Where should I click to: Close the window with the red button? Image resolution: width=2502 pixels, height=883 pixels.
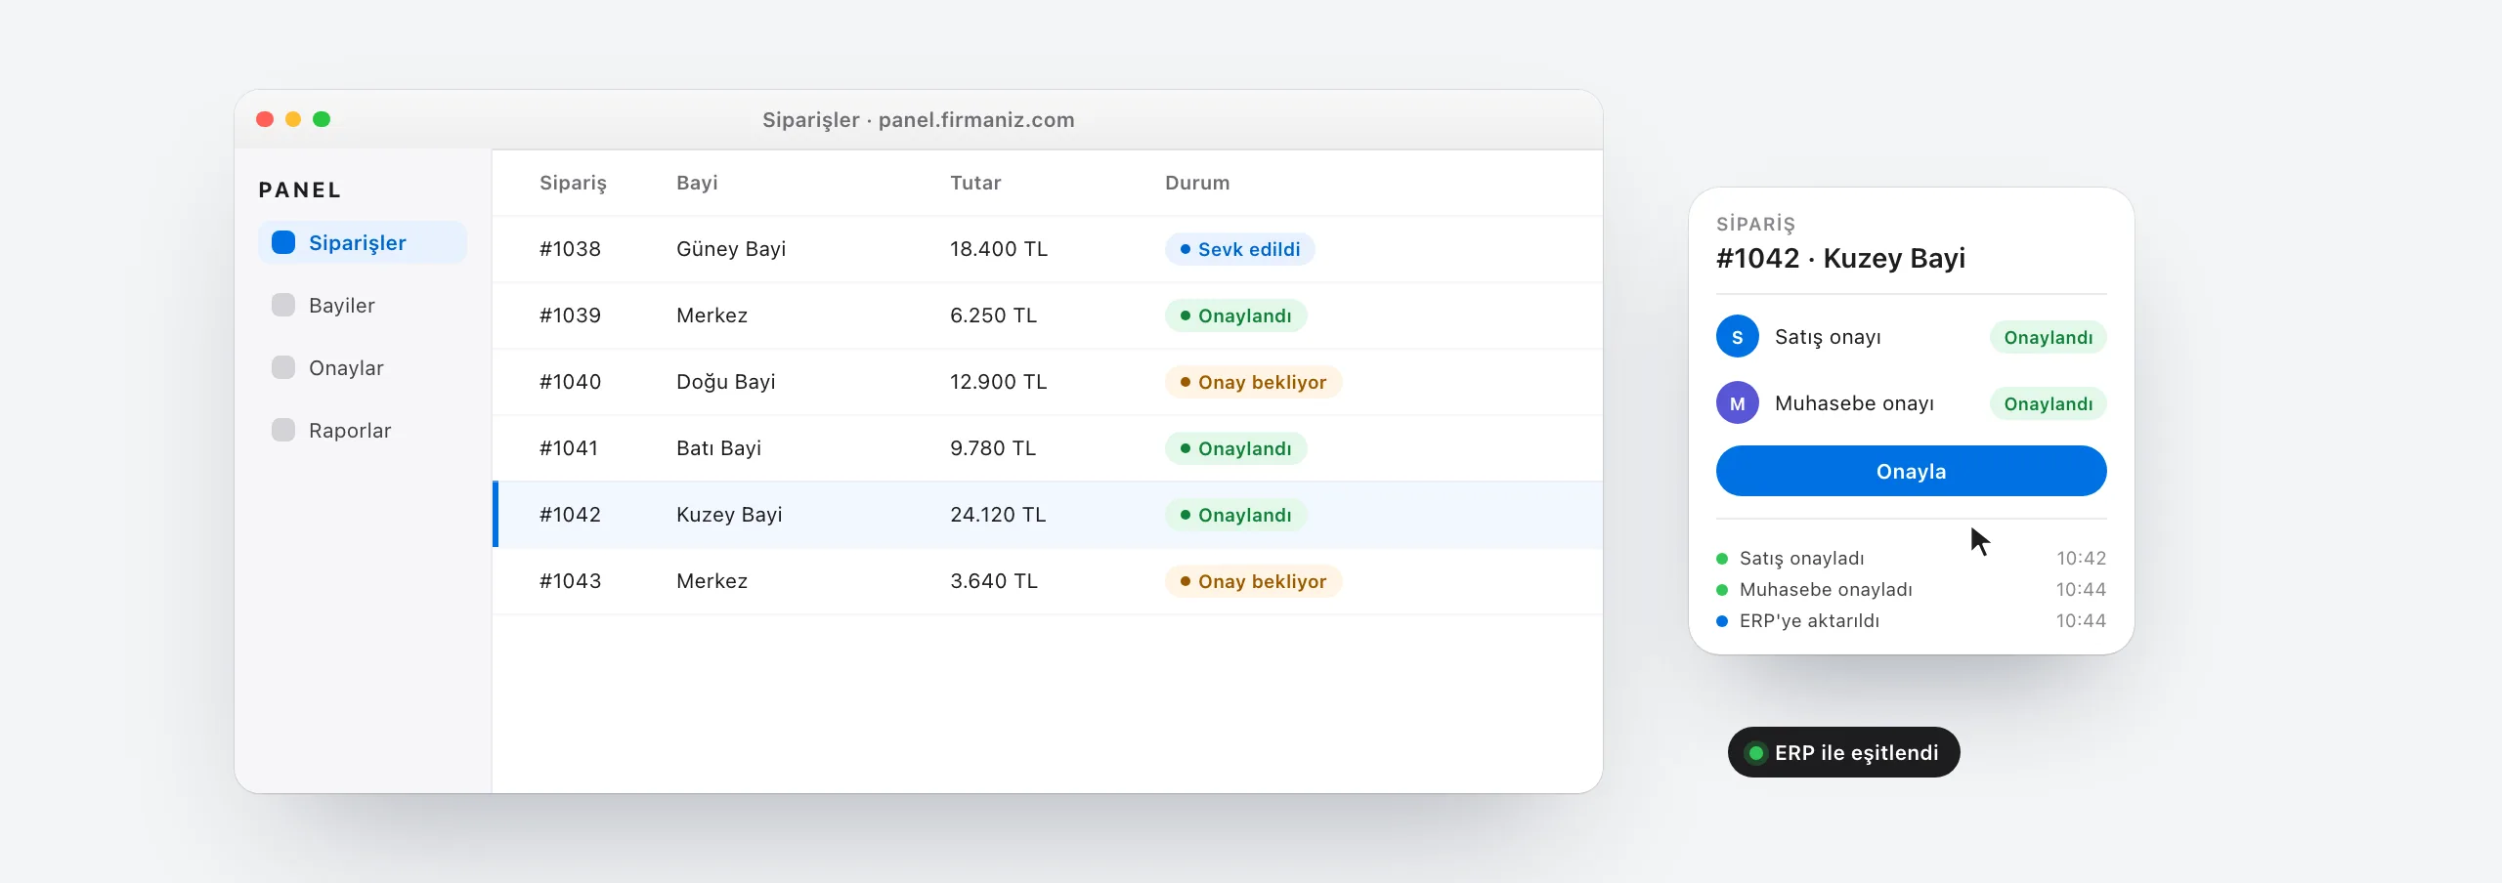[x=265, y=119]
